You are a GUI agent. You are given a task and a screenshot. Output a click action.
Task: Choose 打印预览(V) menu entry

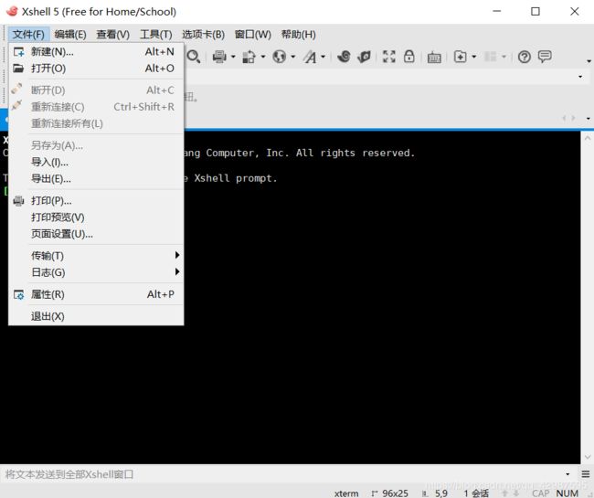[x=96, y=217]
